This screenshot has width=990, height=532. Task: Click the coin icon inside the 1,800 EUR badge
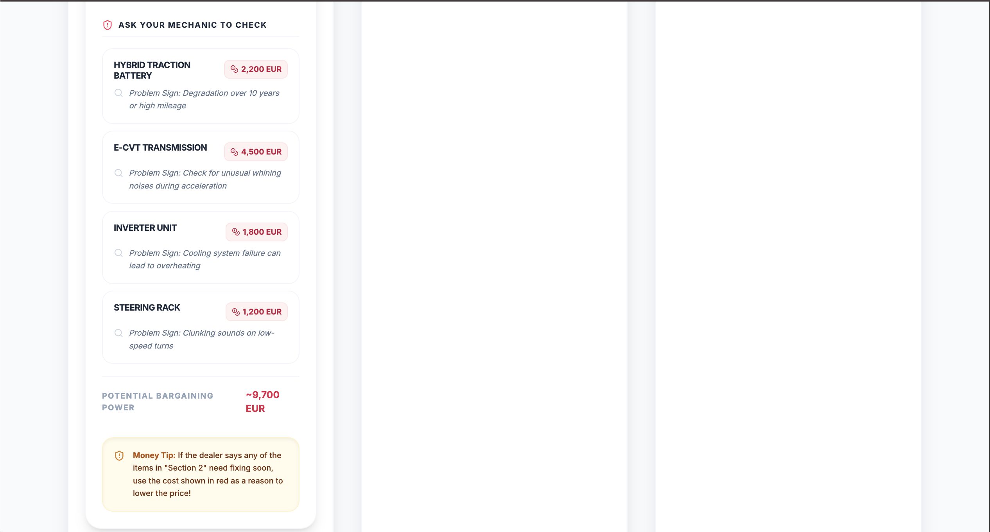(x=235, y=232)
